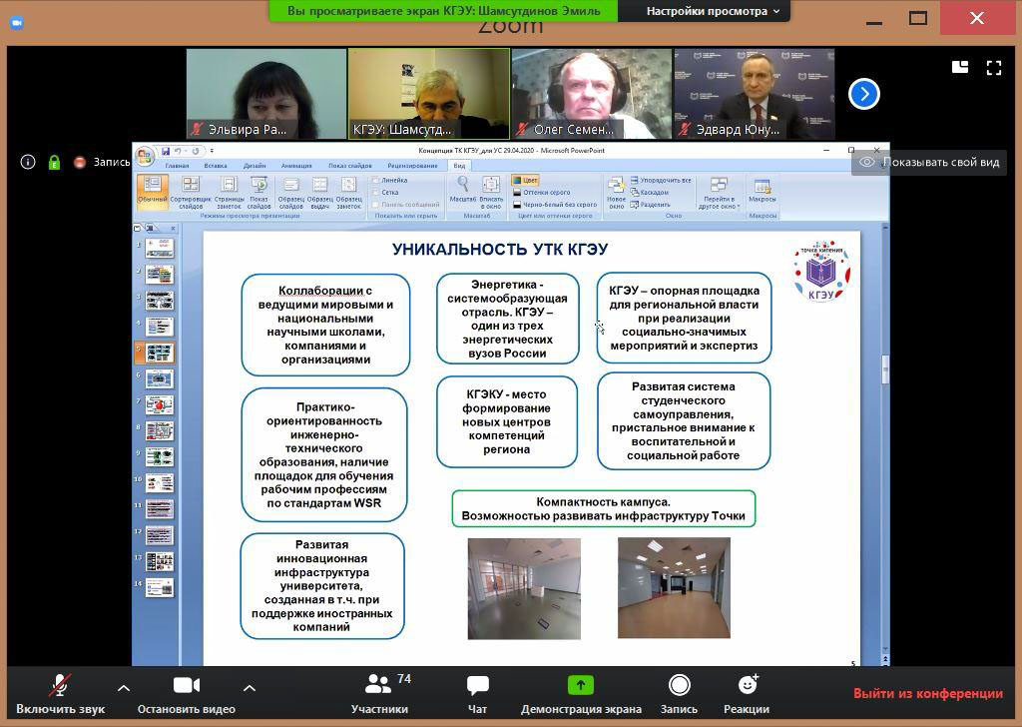Click the "Олег Семен..." participant video tile
This screenshot has height=727, width=1022.
click(x=592, y=93)
